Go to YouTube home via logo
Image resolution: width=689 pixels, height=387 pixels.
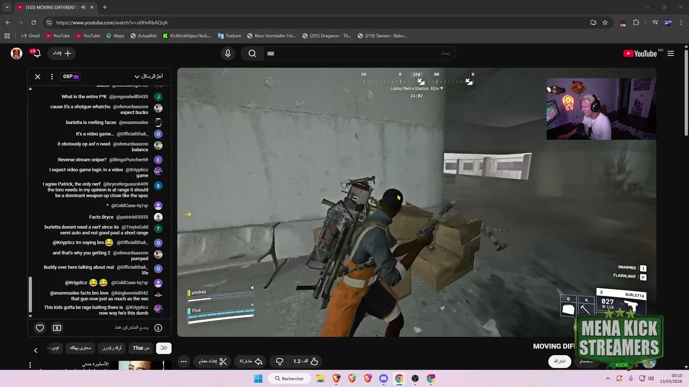pyautogui.click(x=640, y=53)
